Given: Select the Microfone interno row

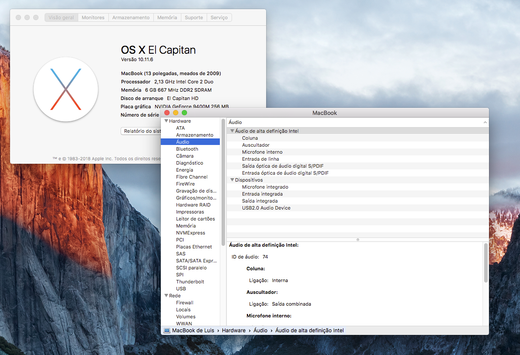Looking at the screenshot, I should [x=357, y=152].
